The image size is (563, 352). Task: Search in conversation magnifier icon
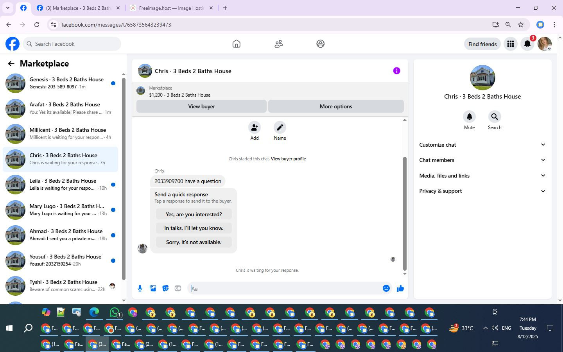[494, 117]
